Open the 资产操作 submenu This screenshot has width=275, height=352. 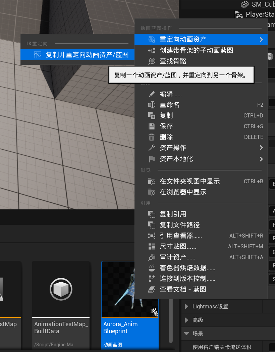[173, 148]
